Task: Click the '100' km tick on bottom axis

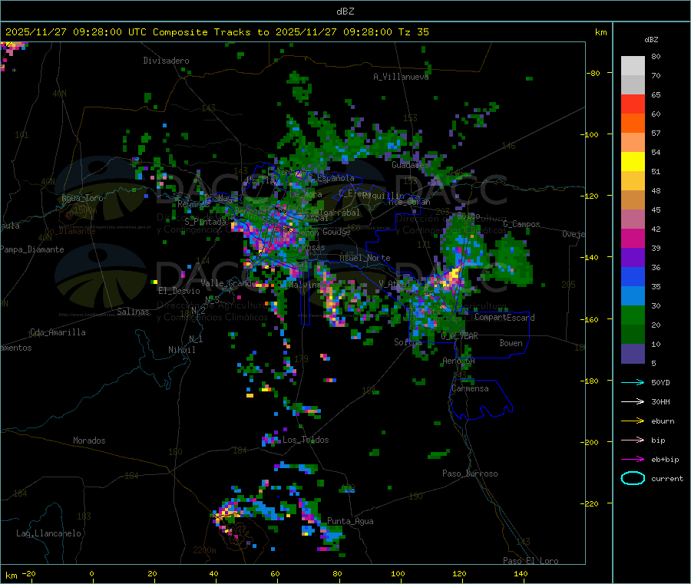Action: [398, 573]
